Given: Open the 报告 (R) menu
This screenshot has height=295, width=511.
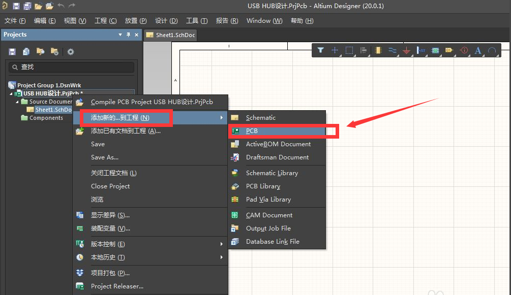Looking at the screenshot, I should [227, 21].
